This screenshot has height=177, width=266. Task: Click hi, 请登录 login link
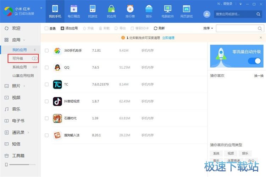225,4
